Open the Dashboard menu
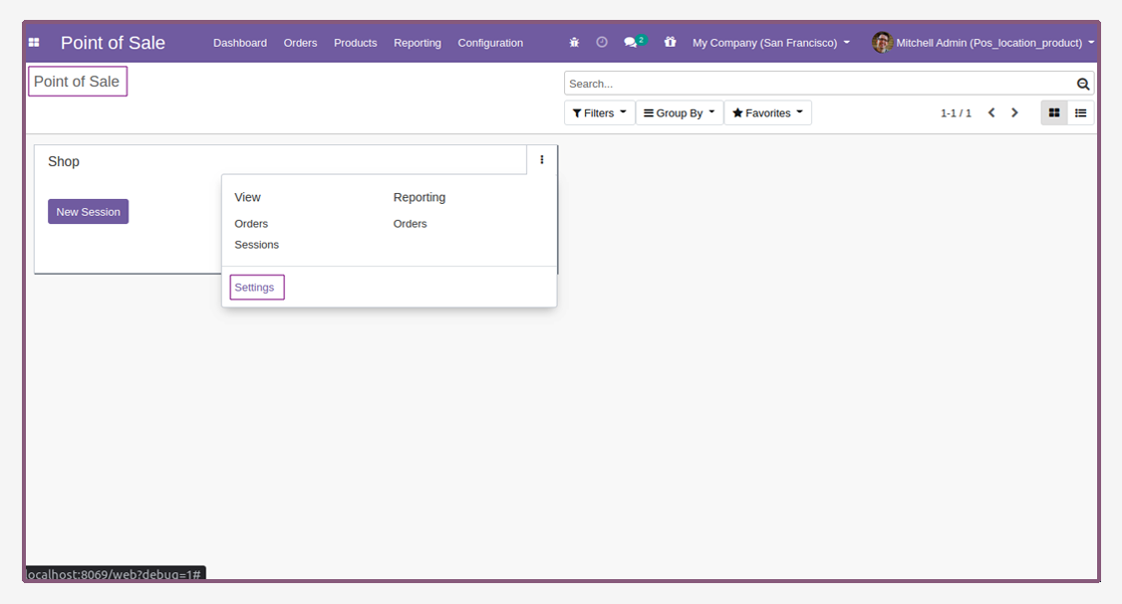This screenshot has width=1122, height=604. click(240, 43)
